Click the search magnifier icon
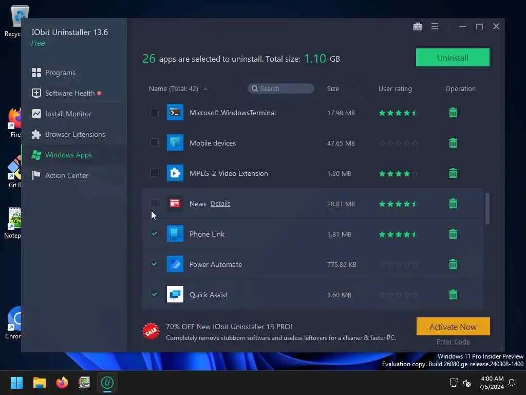The width and height of the screenshot is (526, 395). pyautogui.click(x=255, y=88)
